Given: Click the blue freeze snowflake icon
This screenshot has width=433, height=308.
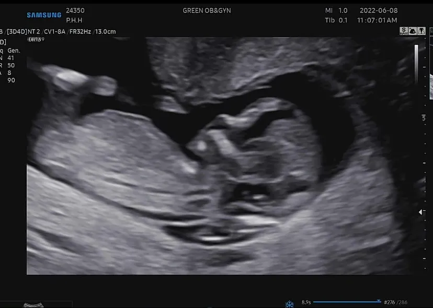Looking at the screenshot, I should [x=289, y=304].
